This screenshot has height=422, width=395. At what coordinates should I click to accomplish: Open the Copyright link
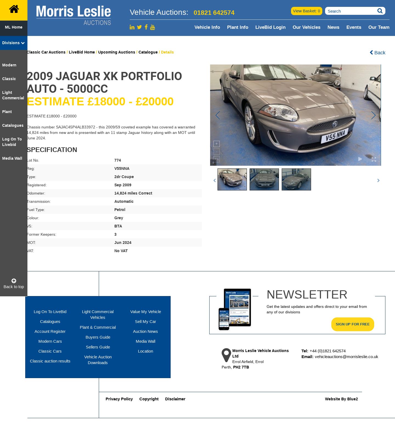(149, 399)
